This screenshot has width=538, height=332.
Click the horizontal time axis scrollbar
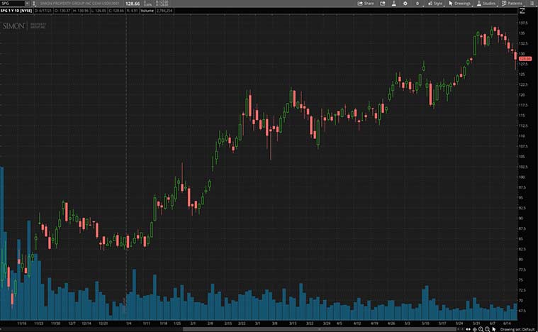(x=320, y=329)
